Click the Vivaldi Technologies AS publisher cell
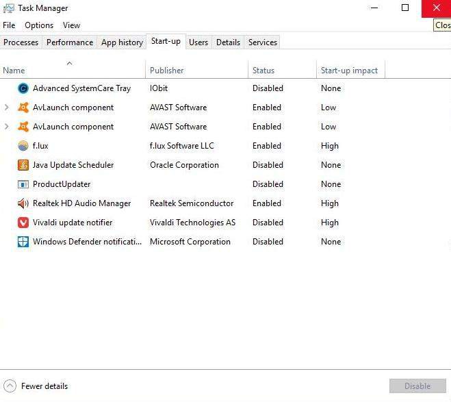Image resolution: width=451 pixels, height=402 pixels. pos(193,223)
